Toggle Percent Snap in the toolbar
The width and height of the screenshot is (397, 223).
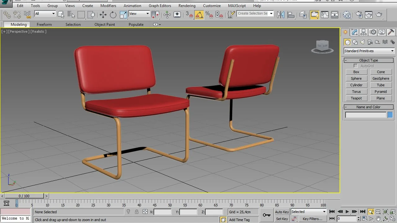pyautogui.click(x=209, y=15)
